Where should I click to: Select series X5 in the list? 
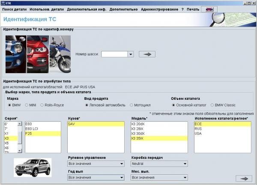[x=11, y=143]
